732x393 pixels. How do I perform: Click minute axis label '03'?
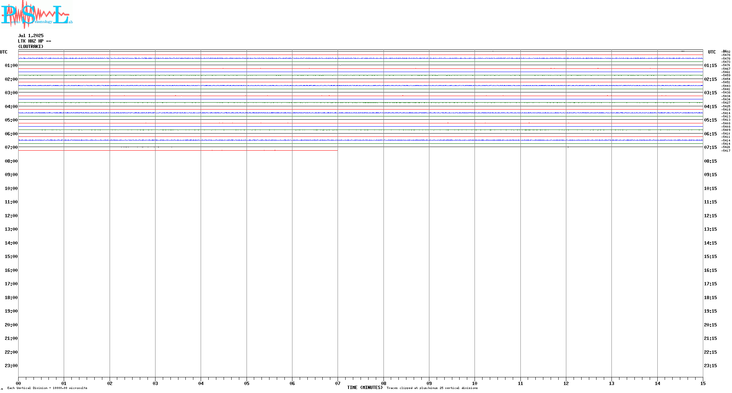click(155, 384)
